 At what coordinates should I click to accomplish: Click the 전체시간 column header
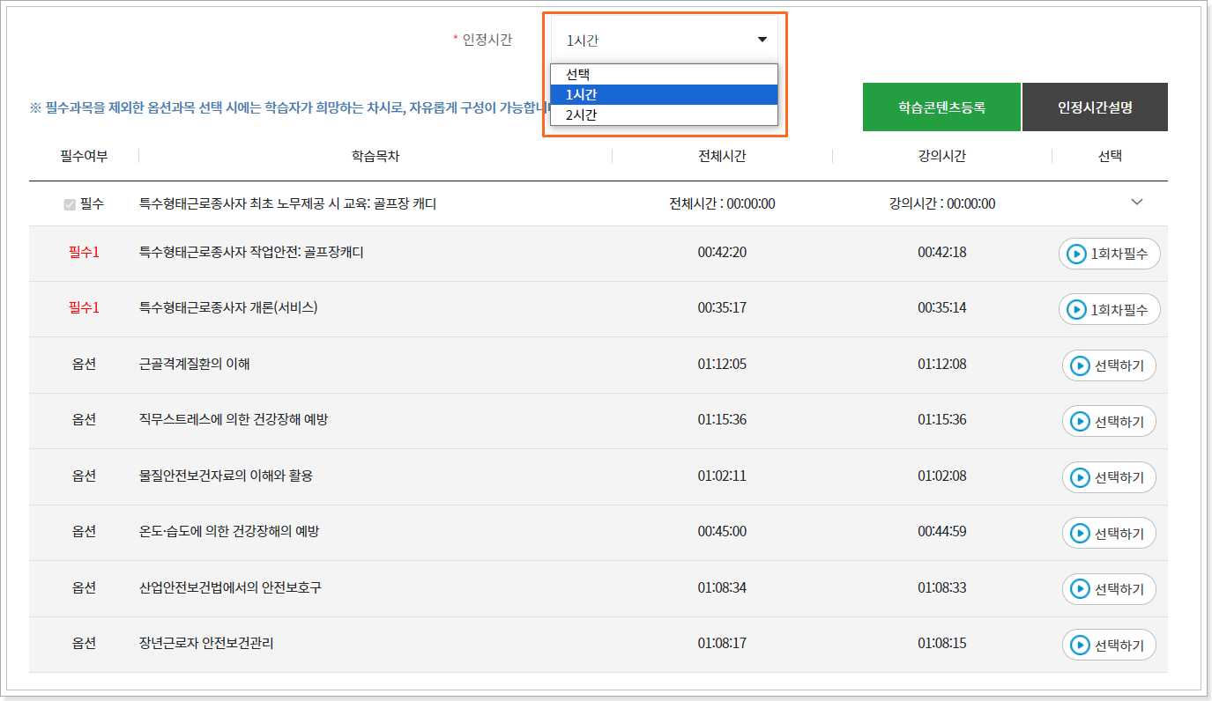(x=722, y=156)
